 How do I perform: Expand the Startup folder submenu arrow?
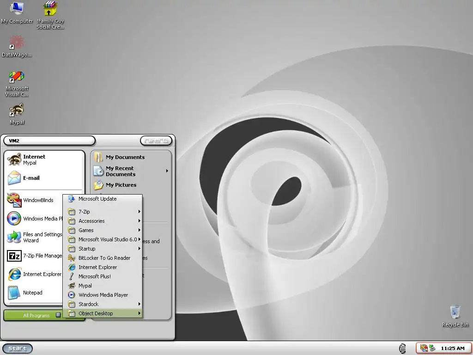click(139, 249)
